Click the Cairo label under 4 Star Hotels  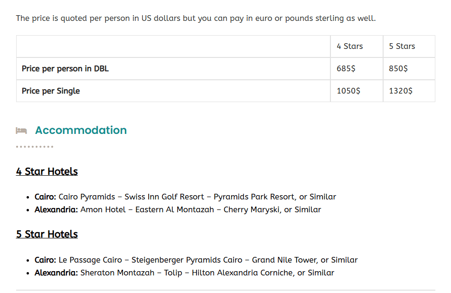coord(46,197)
